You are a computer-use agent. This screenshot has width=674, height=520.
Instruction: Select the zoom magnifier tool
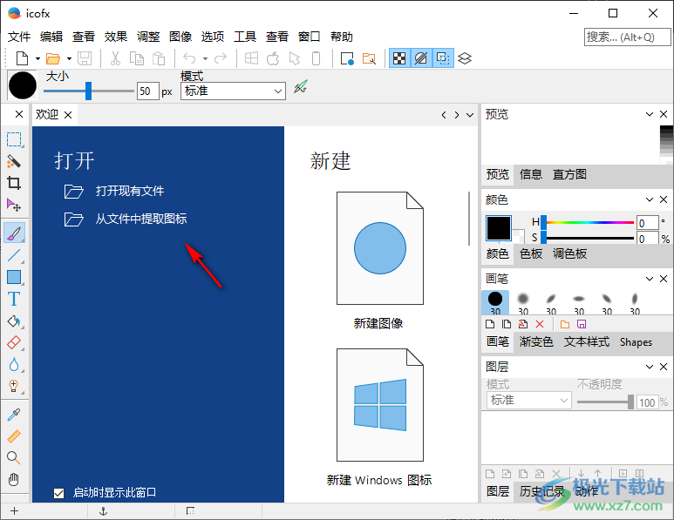14,458
